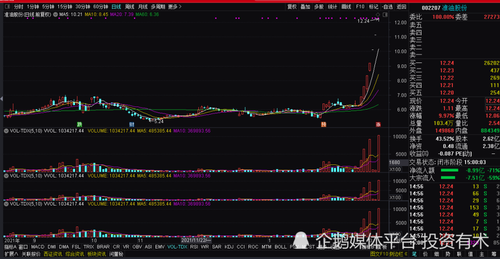Click the 大宗流入 green bar

[447, 177]
